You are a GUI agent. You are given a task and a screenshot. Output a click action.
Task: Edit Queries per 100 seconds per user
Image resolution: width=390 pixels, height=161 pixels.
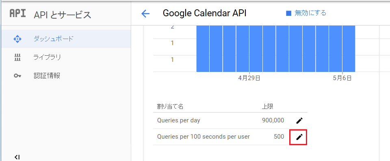tap(299, 137)
